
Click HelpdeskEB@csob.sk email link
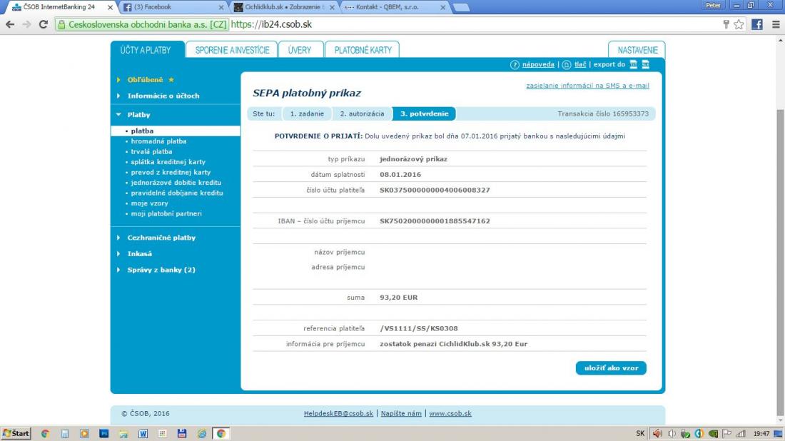338,413
